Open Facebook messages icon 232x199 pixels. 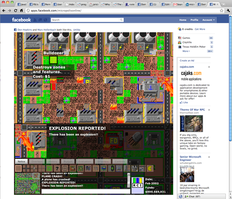pos(40,20)
